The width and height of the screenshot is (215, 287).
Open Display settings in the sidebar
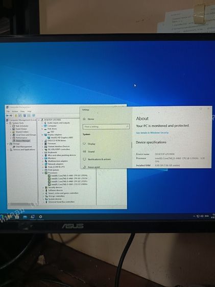coord(89,144)
